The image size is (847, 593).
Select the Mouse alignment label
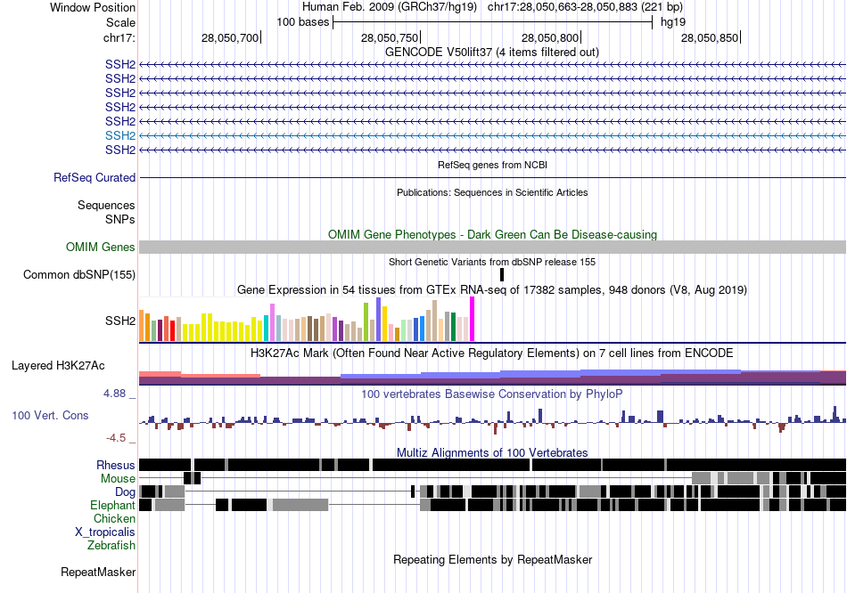(x=118, y=479)
